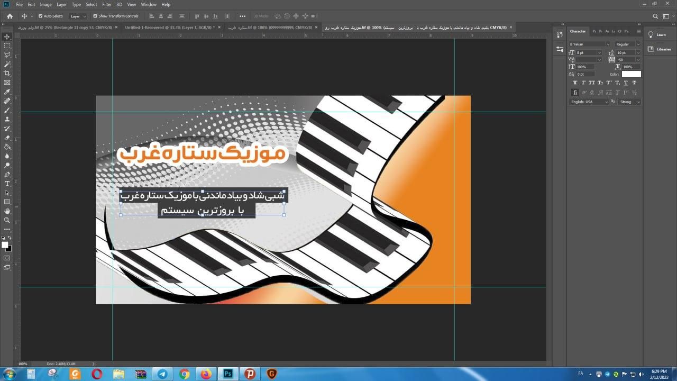677x381 pixels.
Task: Click the Search icon at top right
Action: coord(655,16)
